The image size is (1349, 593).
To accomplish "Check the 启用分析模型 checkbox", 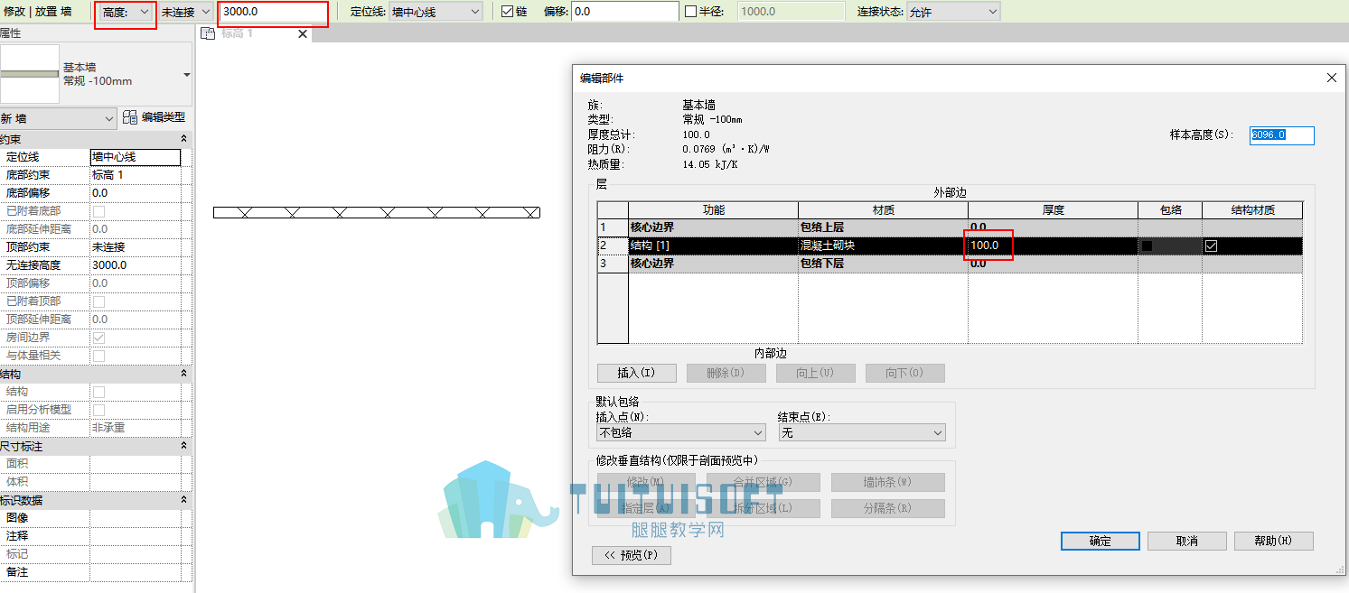I will 98,410.
